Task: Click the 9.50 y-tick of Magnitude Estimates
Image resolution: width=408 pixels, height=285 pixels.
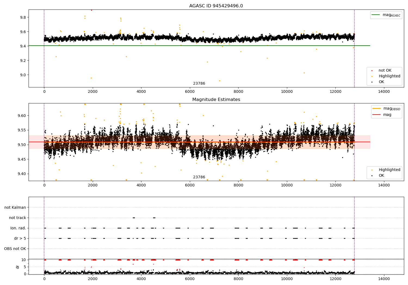Action: click(22, 145)
